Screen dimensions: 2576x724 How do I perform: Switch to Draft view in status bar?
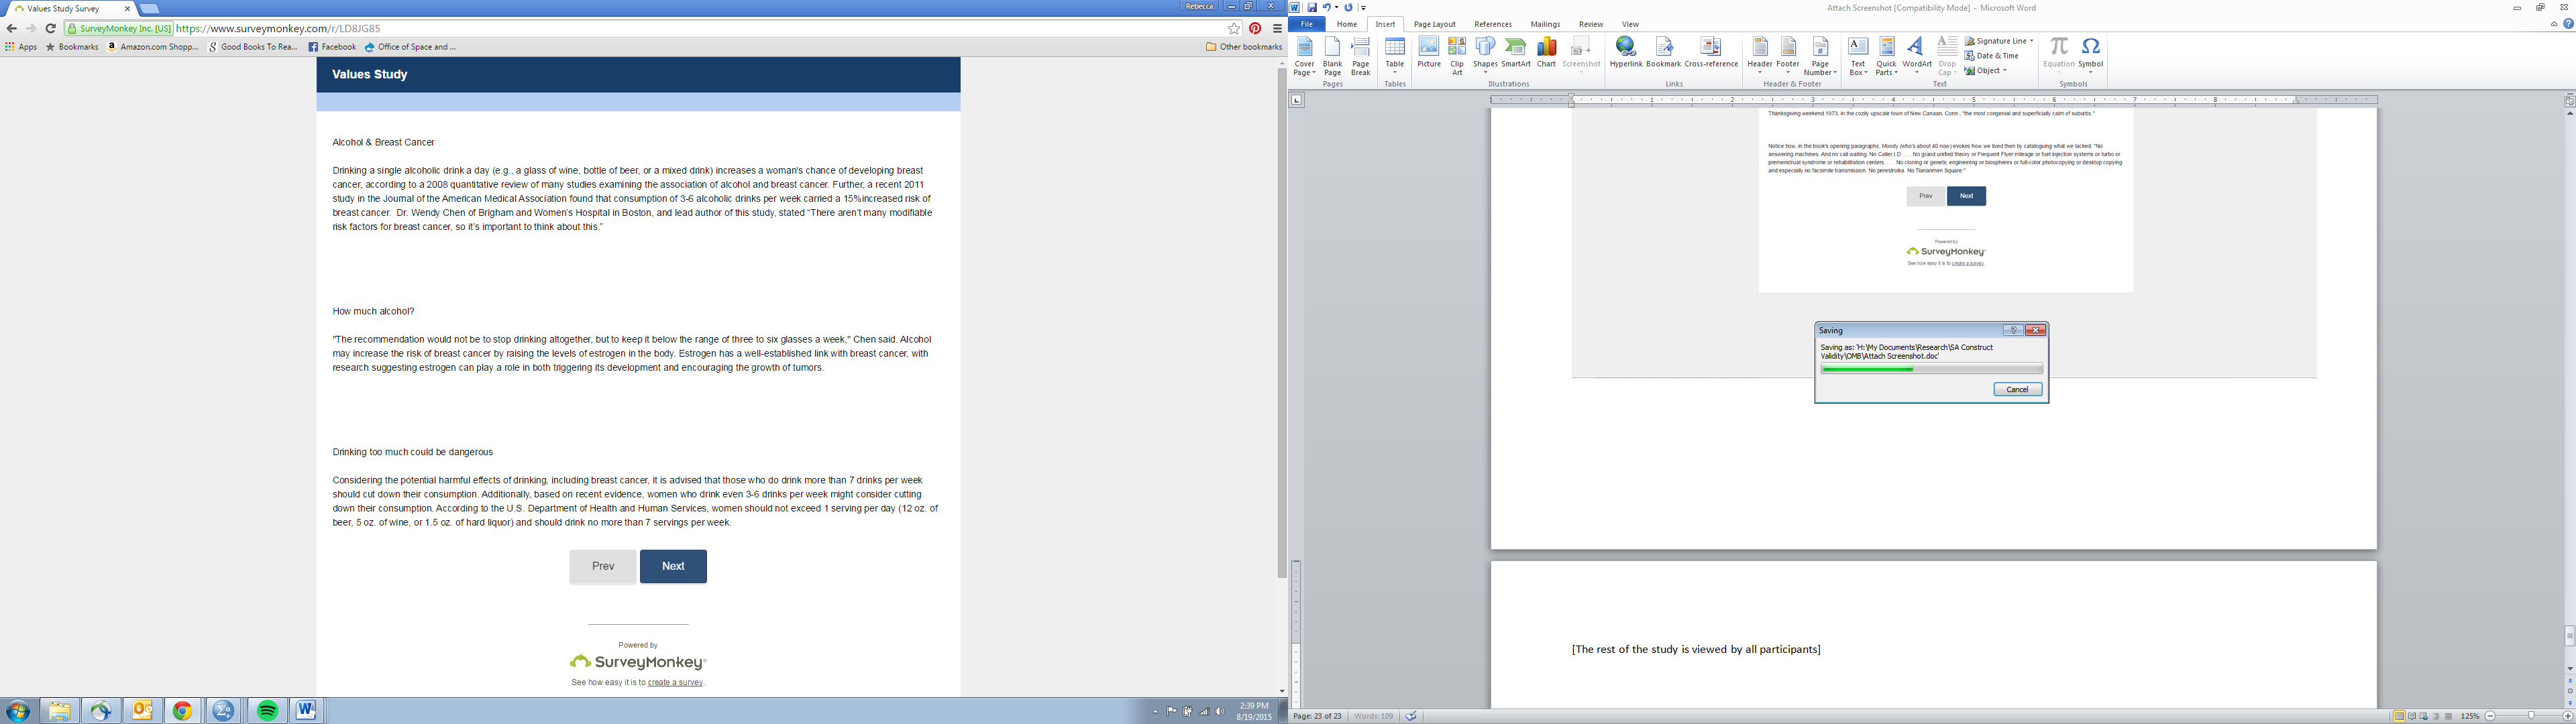coord(2448,716)
